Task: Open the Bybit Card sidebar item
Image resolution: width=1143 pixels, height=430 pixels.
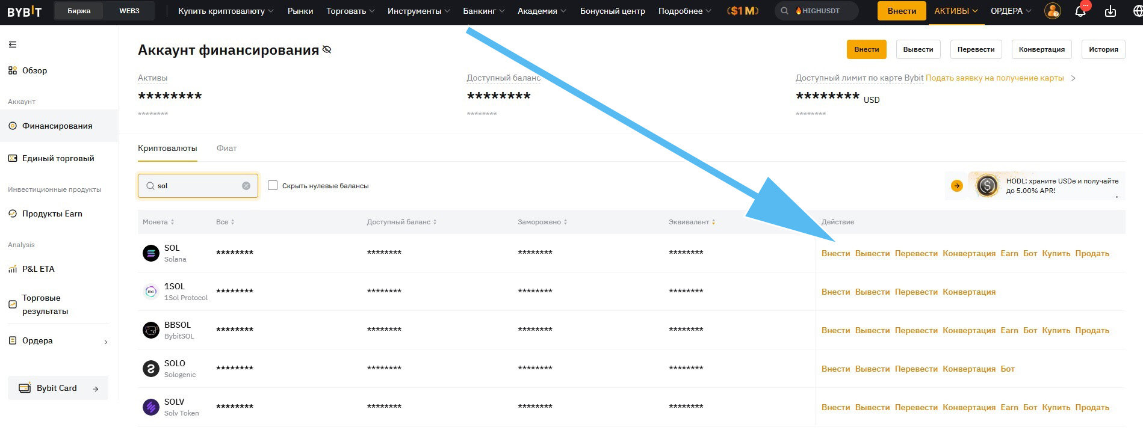Action: (x=58, y=388)
